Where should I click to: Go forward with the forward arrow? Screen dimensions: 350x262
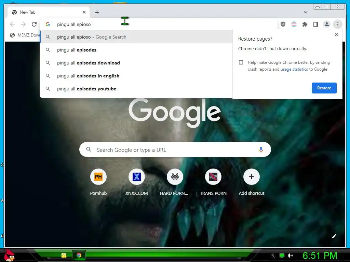point(23,24)
